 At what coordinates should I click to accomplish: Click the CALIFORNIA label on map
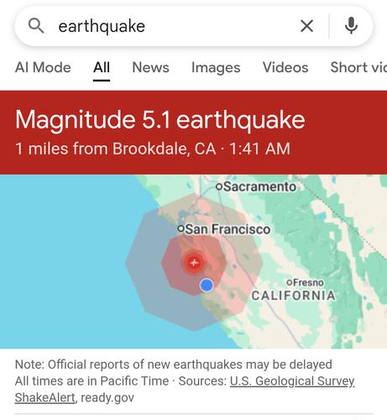point(294,296)
